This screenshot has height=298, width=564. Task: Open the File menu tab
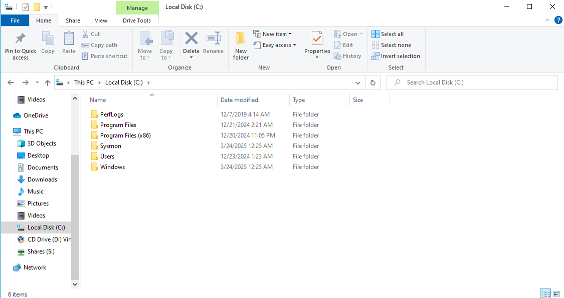(15, 20)
